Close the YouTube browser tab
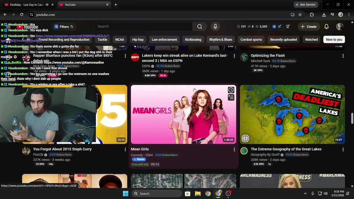 coord(107,5)
